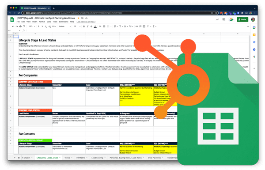Open the Insert menu
The height and width of the screenshot is (170, 265).
(34, 22)
